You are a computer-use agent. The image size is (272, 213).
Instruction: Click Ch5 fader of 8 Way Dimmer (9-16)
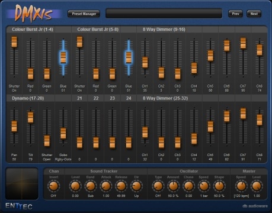[210, 56]
